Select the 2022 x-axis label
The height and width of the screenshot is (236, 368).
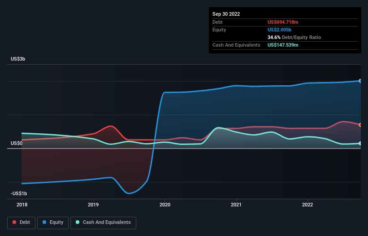pos(307,205)
